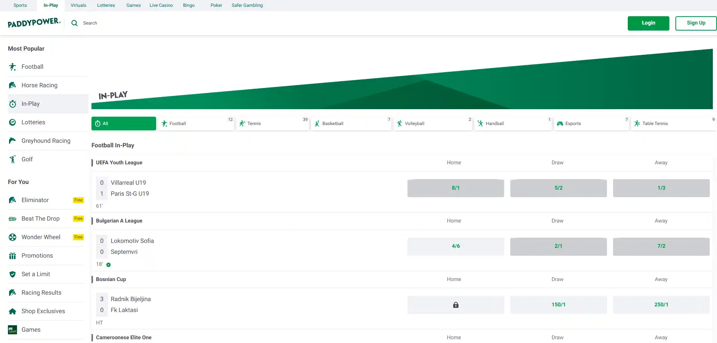This screenshot has width=717, height=343.
Task: Click the Search input field
Action: [x=90, y=23]
